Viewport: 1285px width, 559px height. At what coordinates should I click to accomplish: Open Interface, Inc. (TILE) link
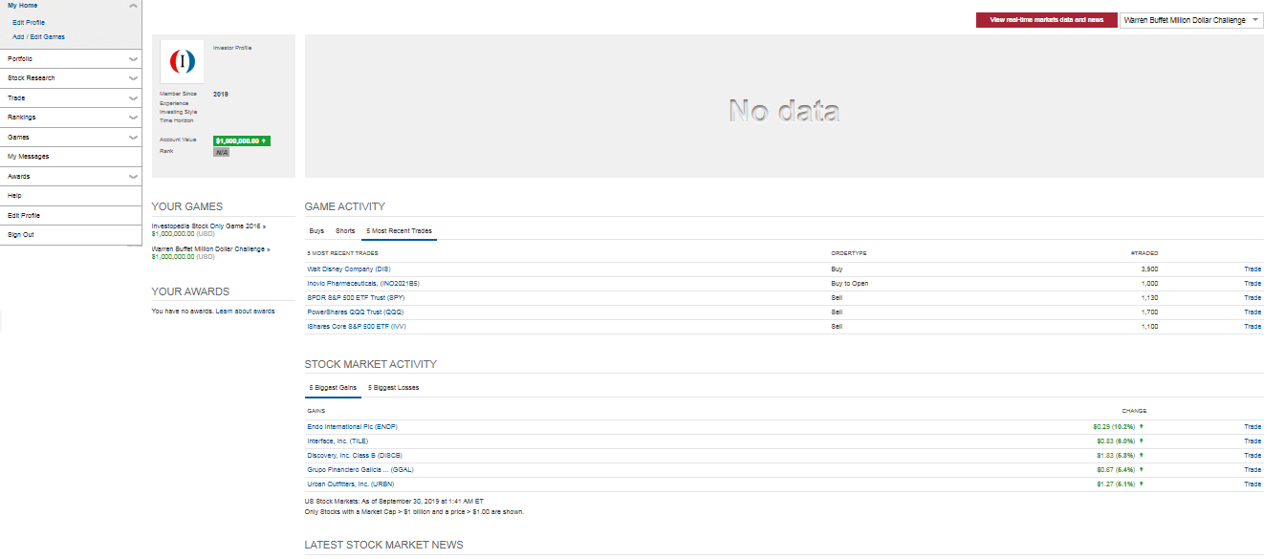coord(338,441)
